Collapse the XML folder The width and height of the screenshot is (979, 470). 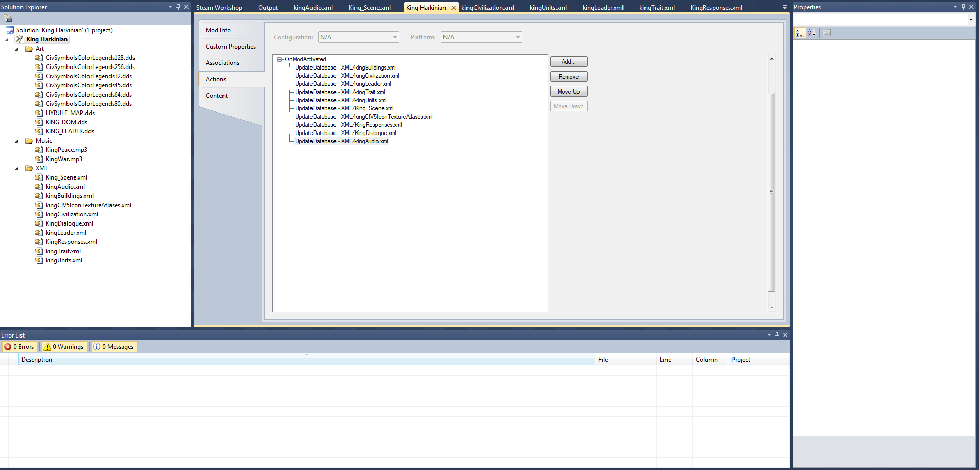[x=16, y=169]
